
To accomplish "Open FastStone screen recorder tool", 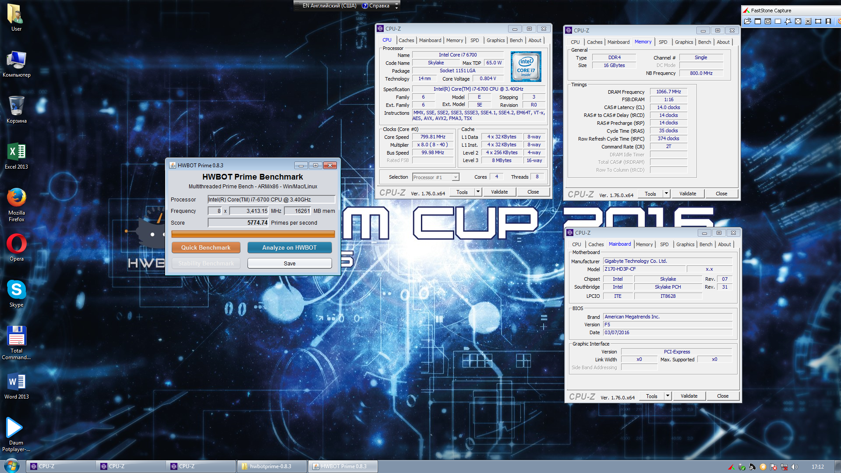I will pyautogui.click(x=828, y=21).
